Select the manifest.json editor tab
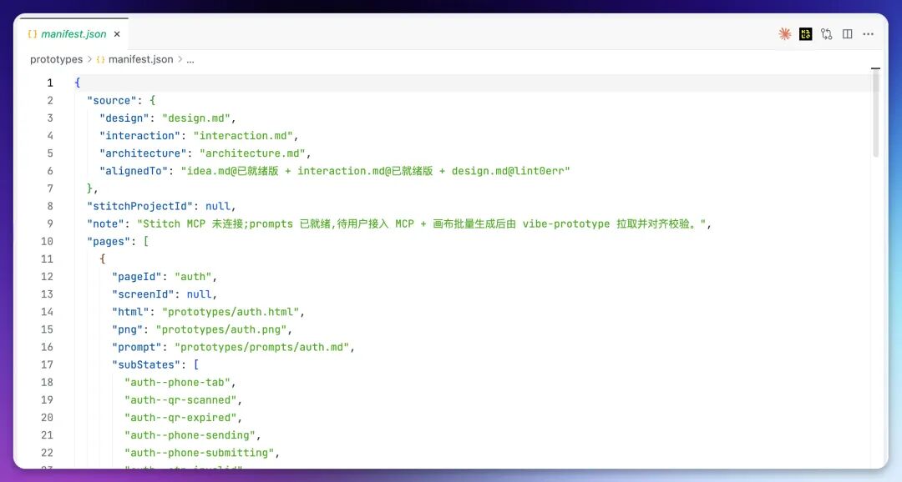 73,34
